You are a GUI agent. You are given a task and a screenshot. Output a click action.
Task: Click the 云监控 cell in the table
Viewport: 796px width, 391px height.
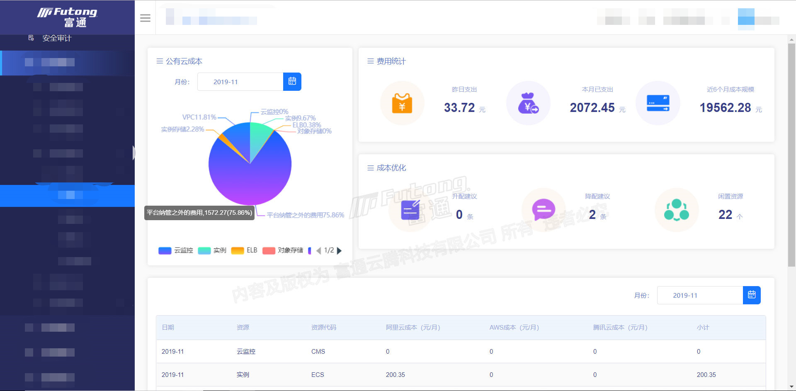click(x=246, y=352)
